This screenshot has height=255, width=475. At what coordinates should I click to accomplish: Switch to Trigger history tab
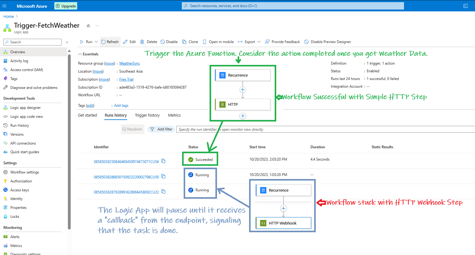[147, 115]
